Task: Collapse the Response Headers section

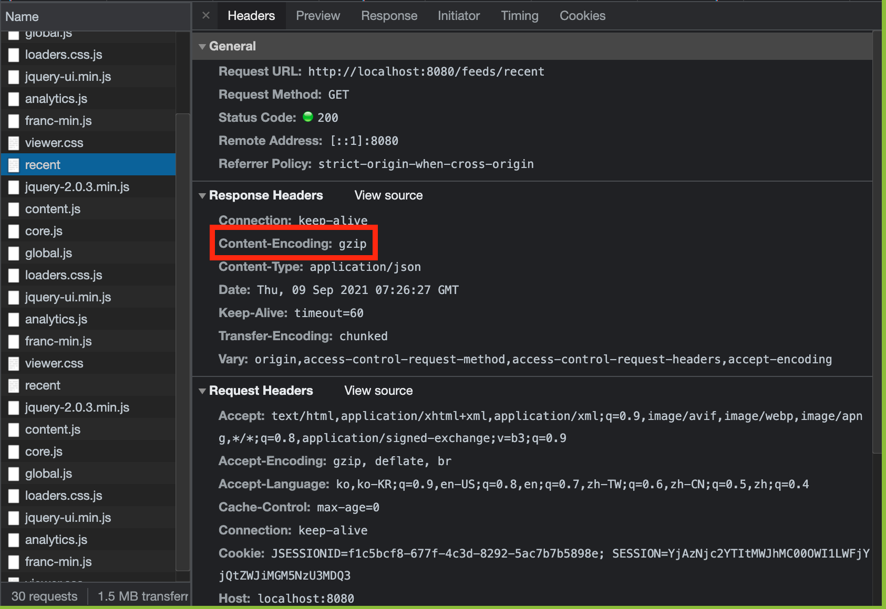Action: [203, 195]
